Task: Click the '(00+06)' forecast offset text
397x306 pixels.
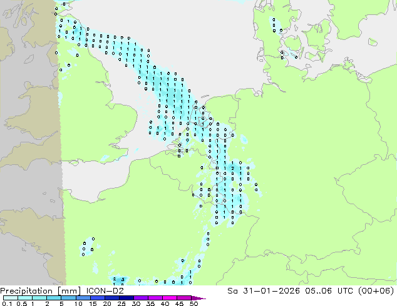Action: click(x=376, y=291)
